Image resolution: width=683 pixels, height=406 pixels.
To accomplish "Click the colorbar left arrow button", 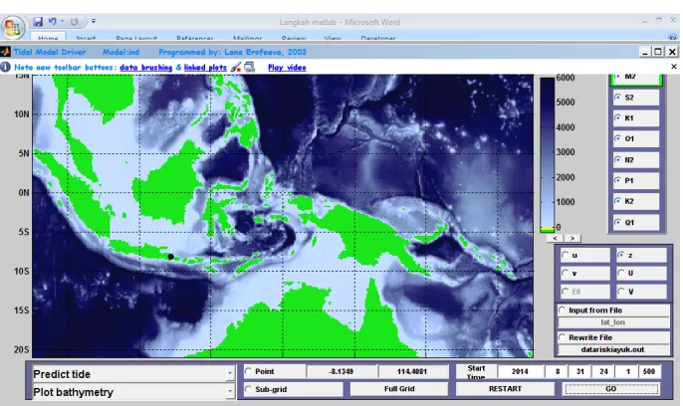I will (x=555, y=238).
